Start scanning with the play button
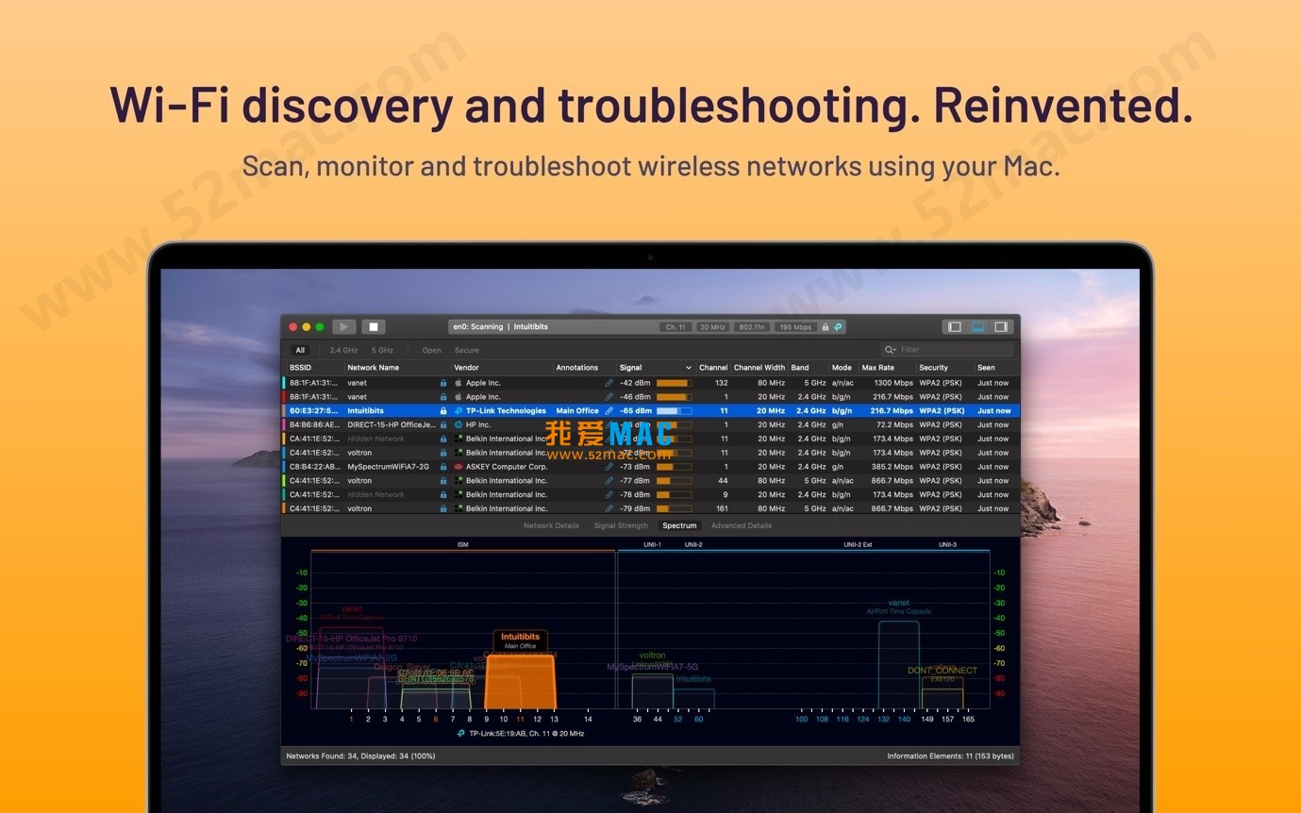 344,326
